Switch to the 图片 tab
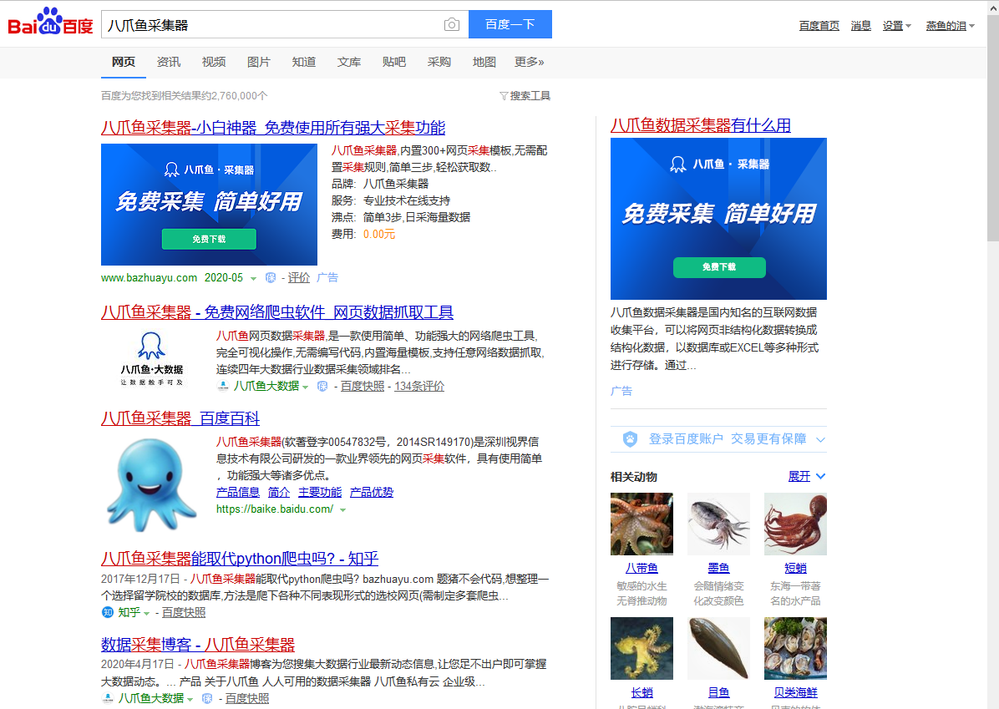This screenshot has width=999, height=709. pyautogui.click(x=259, y=62)
